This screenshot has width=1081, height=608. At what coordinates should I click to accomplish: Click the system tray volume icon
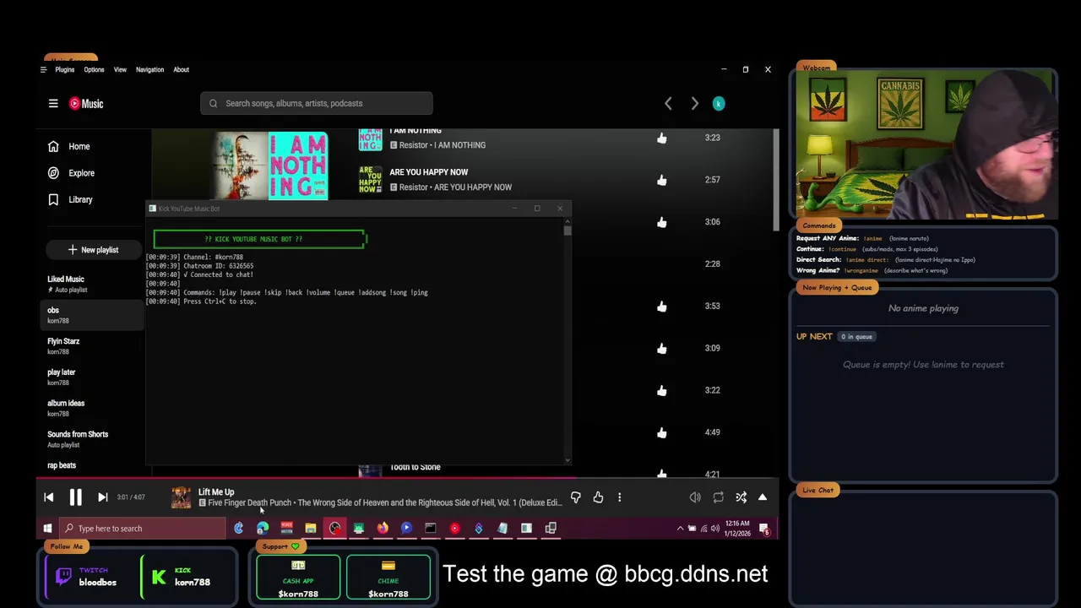click(714, 529)
